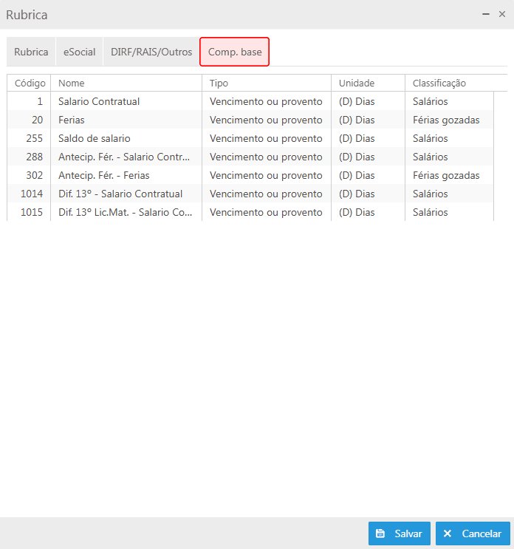Select the Comp. base tab
The height and width of the screenshot is (549, 514).
pyautogui.click(x=234, y=52)
